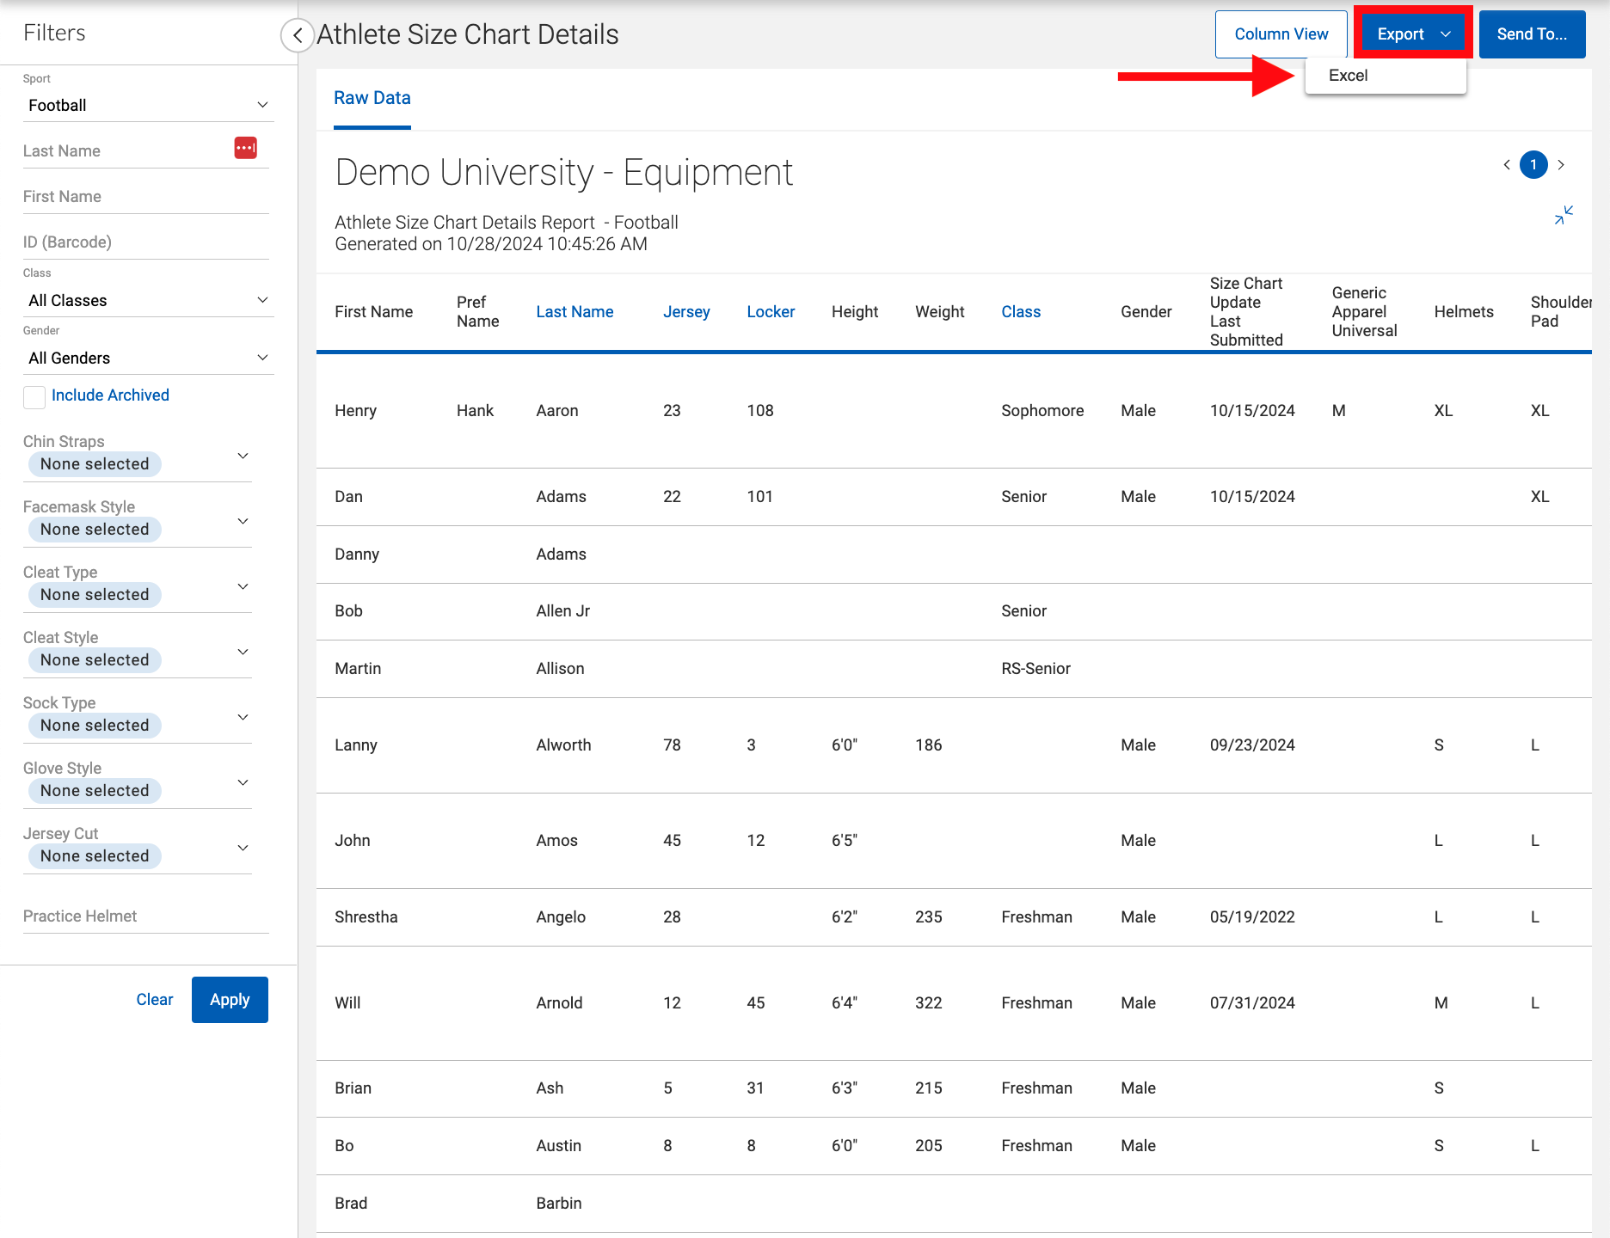Expand the Jersey Cut filter

[243, 848]
